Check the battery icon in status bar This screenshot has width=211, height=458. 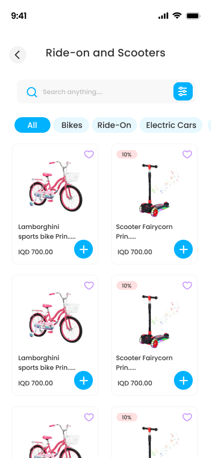pyautogui.click(x=193, y=16)
